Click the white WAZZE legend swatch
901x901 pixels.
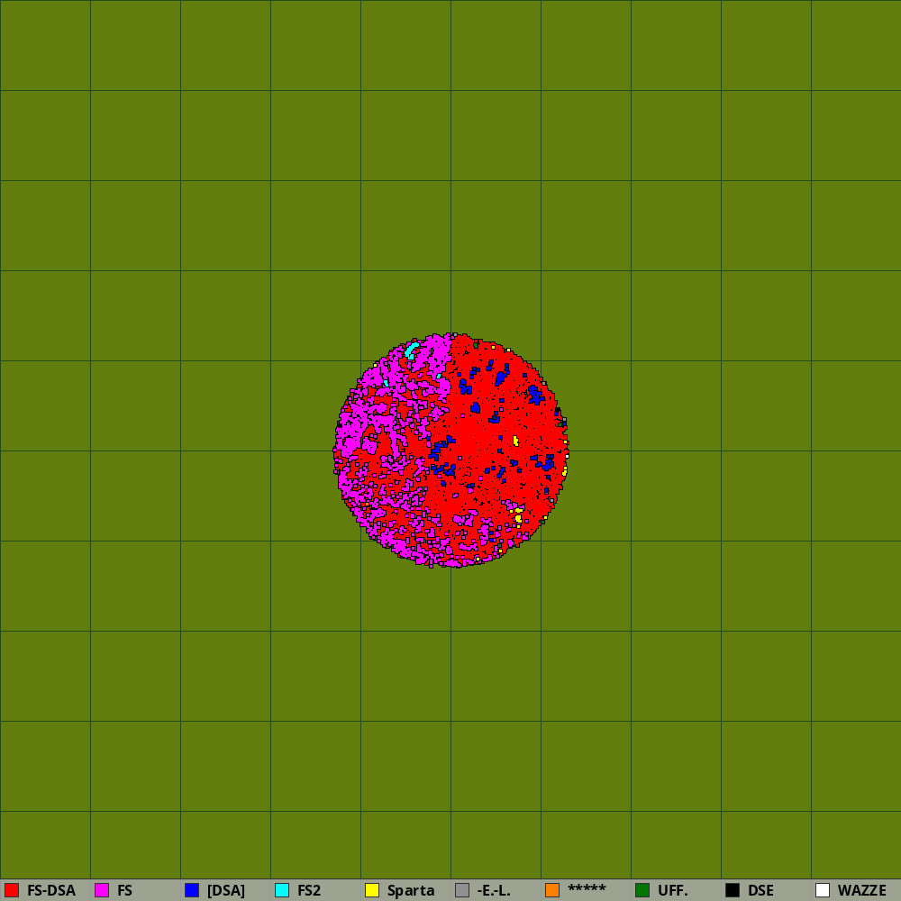click(x=823, y=890)
